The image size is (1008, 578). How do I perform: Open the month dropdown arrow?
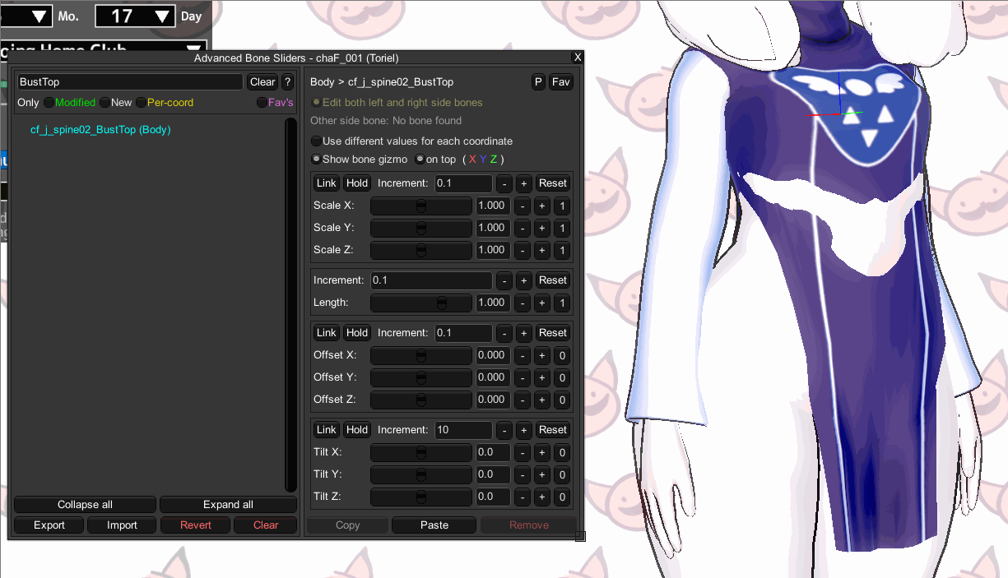[x=38, y=16]
